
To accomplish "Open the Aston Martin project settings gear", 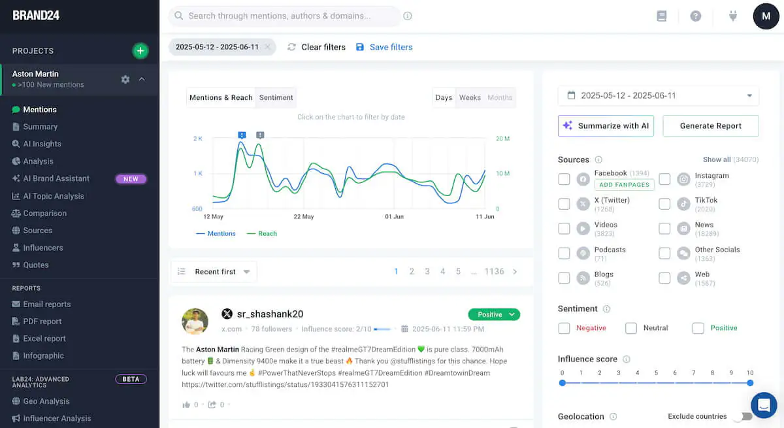I will pos(125,78).
